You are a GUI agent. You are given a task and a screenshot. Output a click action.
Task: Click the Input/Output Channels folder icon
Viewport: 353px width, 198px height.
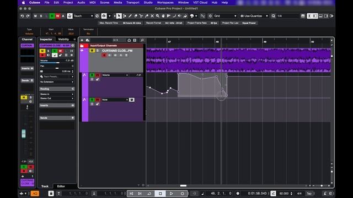(x=82, y=46)
